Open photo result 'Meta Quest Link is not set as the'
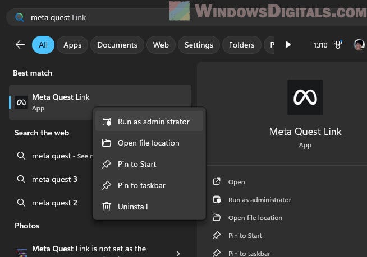 [100, 250]
